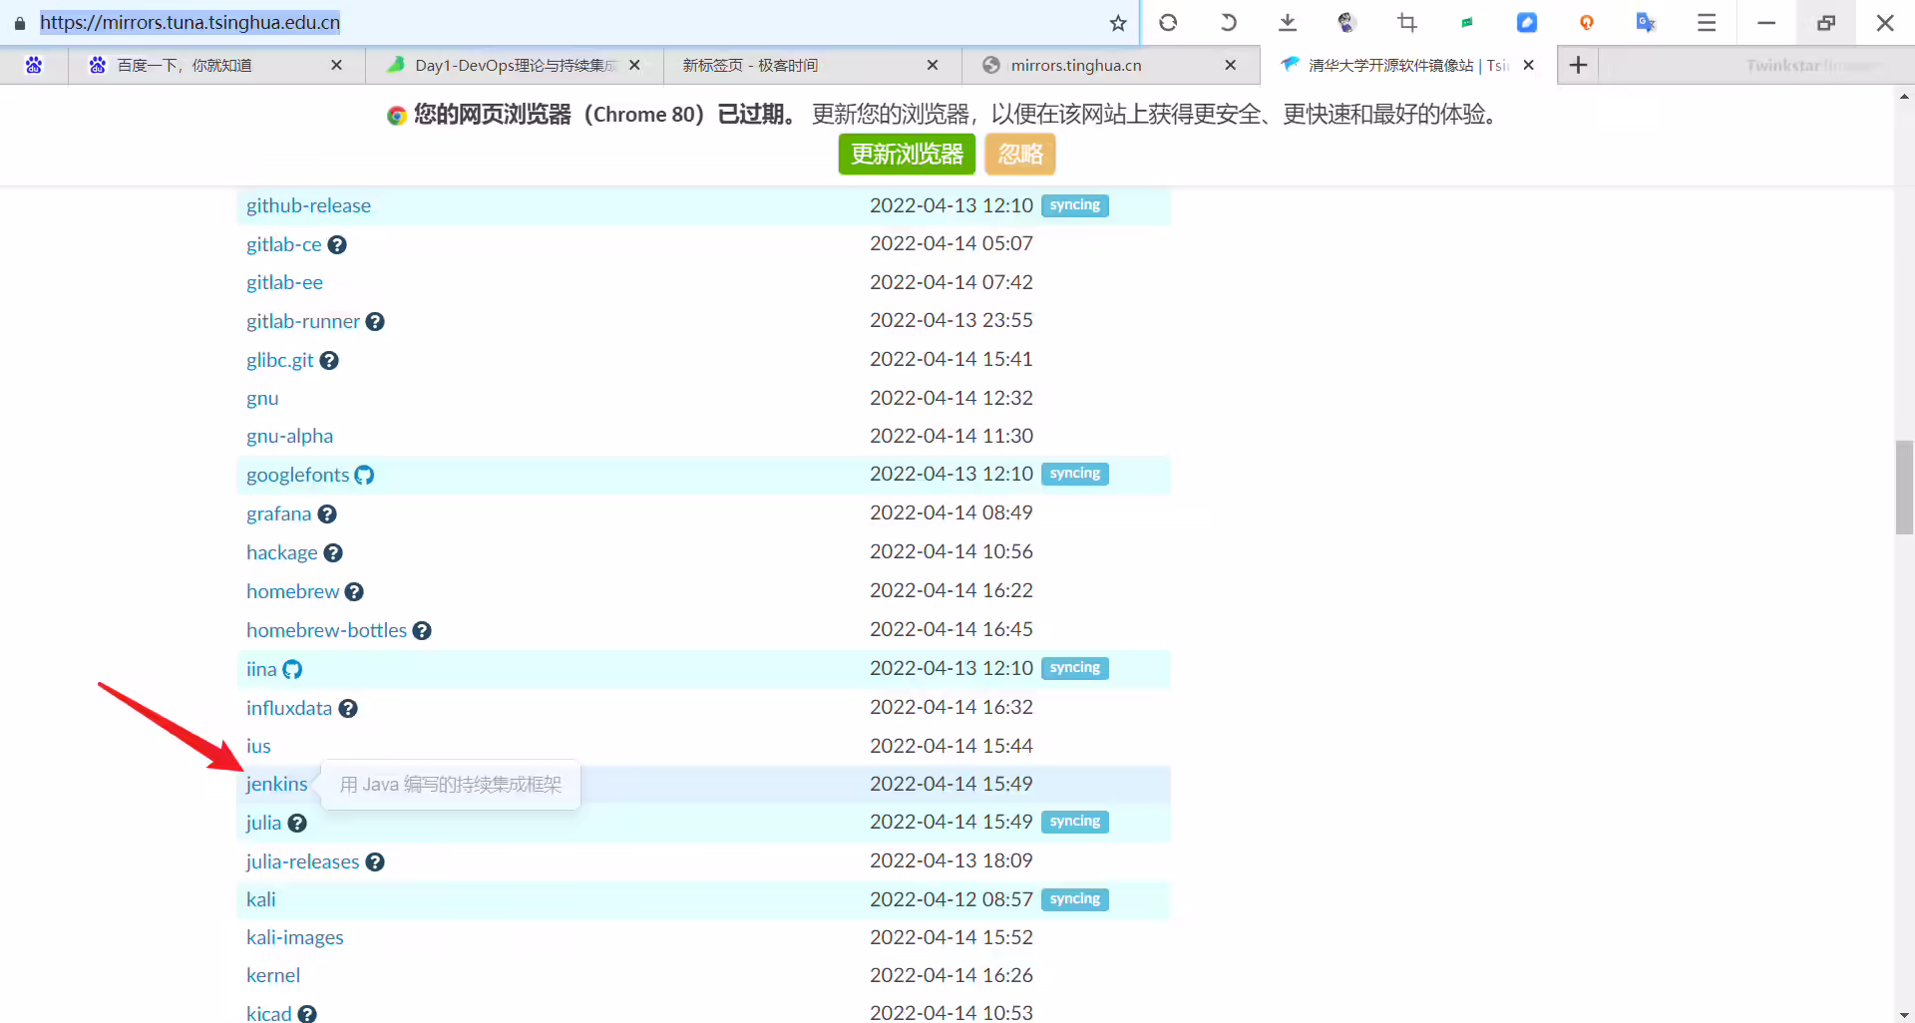Click the scrollbar down arrow
This screenshot has height=1023, width=1915.
pyautogui.click(x=1904, y=1014)
